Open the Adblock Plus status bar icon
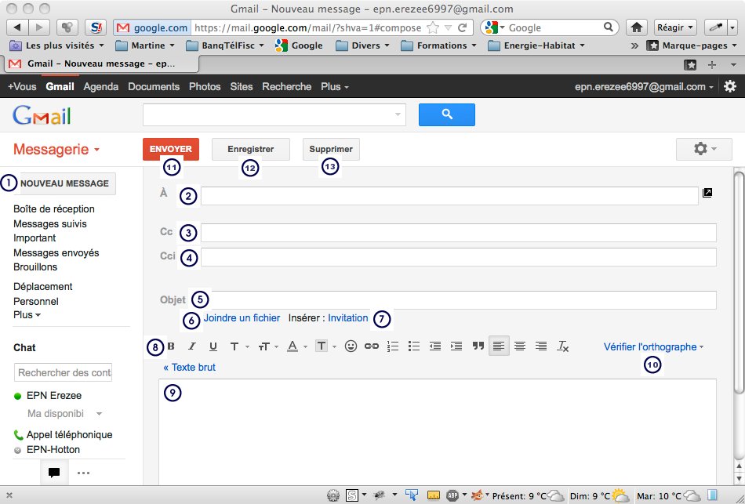Viewport: 745px width, 504px height. (x=452, y=495)
